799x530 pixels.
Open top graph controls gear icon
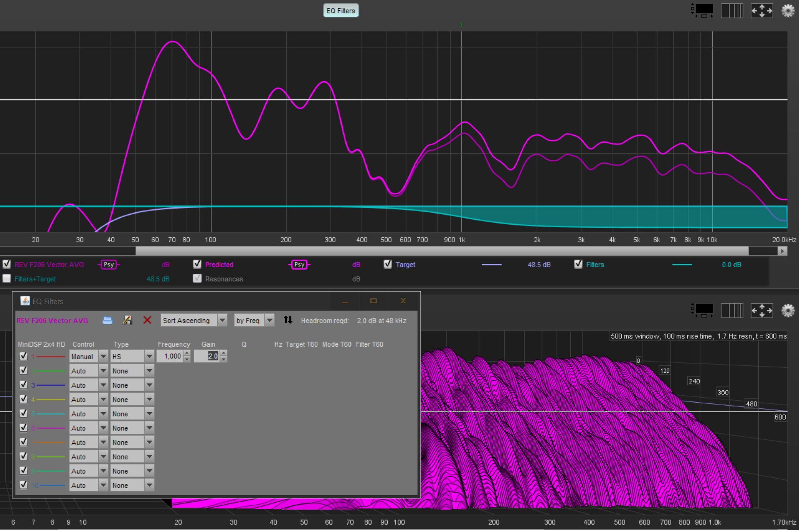point(788,10)
